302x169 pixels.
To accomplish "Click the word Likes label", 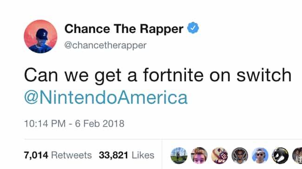I will tap(143, 155).
